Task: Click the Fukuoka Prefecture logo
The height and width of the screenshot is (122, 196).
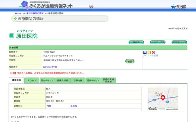Action: 178,6
